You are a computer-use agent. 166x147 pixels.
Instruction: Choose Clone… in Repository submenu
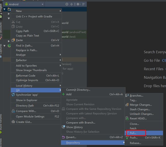coord(144,124)
